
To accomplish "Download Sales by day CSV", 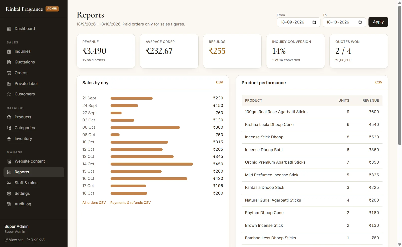I will point(219,82).
